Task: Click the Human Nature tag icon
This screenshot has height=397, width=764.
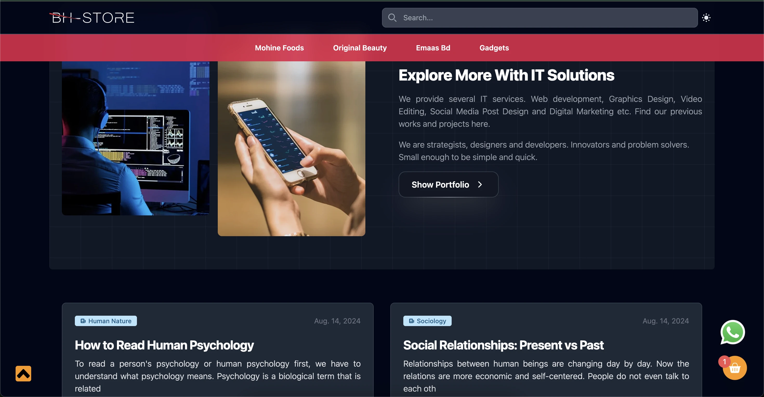Action: (83, 321)
